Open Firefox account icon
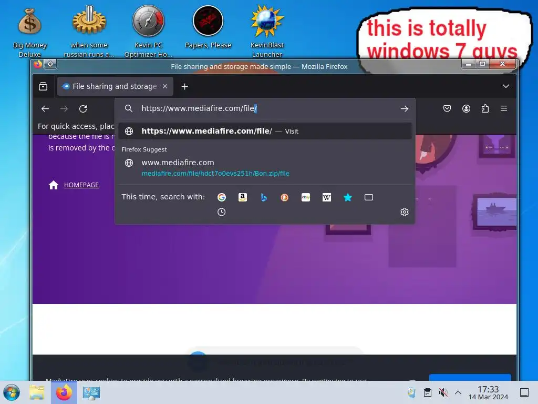This screenshot has width=538, height=404. (x=467, y=108)
